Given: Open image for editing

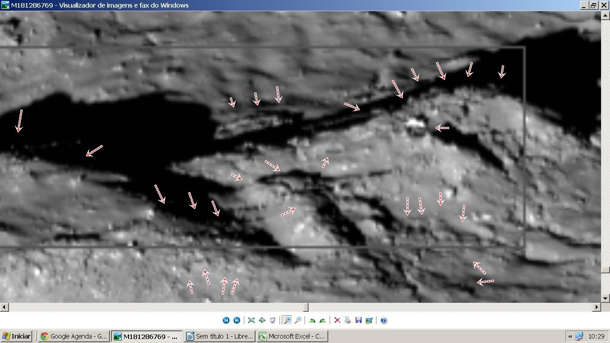Looking at the screenshot, I should pos(369,320).
